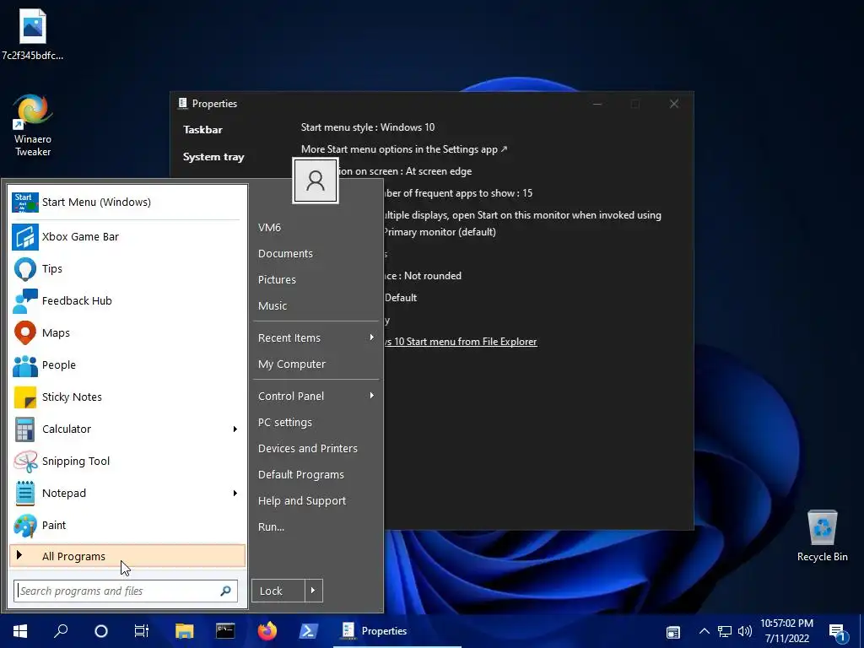Launch the Maps app icon
The height and width of the screenshot is (648, 864).
tap(24, 332)
